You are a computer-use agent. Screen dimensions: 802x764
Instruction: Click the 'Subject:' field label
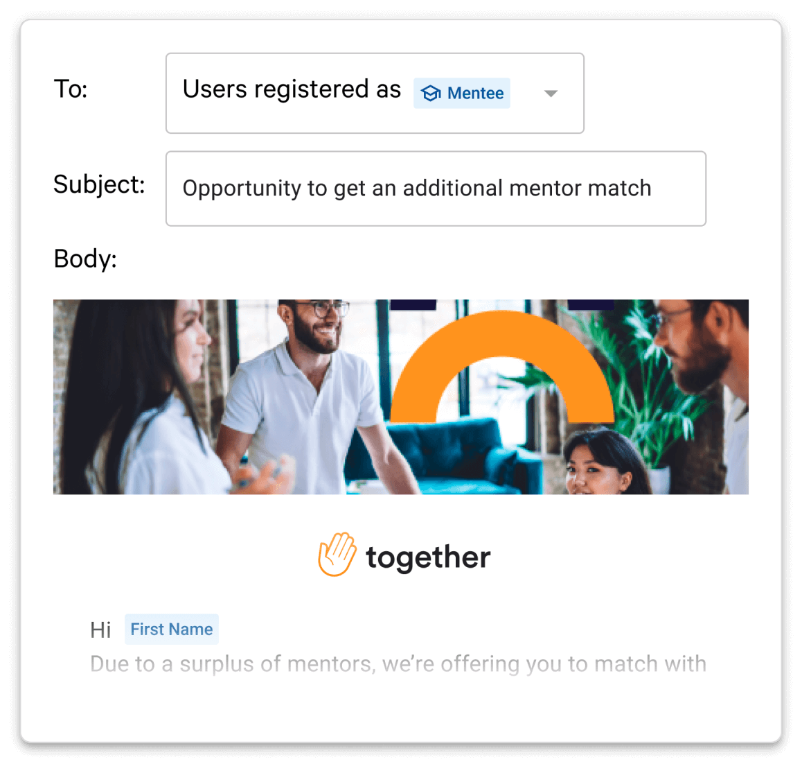[99, 184]
